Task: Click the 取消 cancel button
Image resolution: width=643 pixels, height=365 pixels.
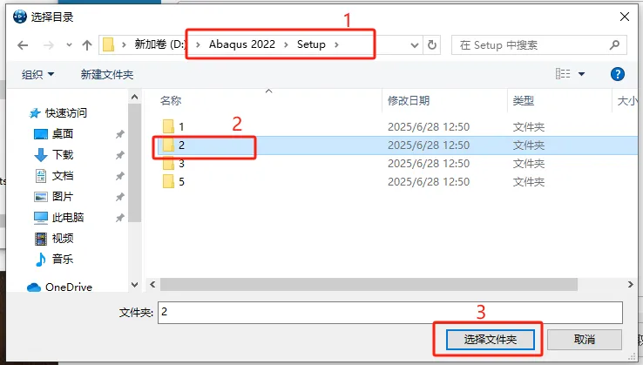Action: click(585, 340)
